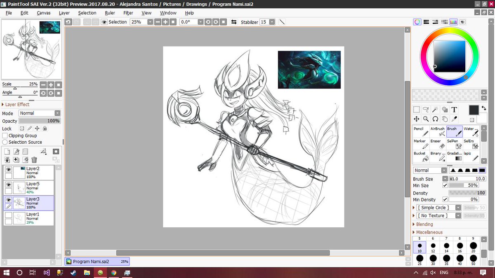Click zoom in plus button in toolbar
This screenshot has height=278, width=495.
pos(165,22)
